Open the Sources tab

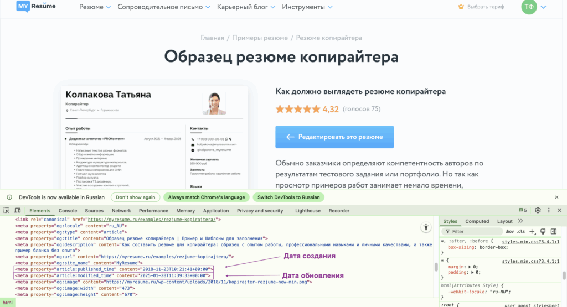tap(94, 211)
